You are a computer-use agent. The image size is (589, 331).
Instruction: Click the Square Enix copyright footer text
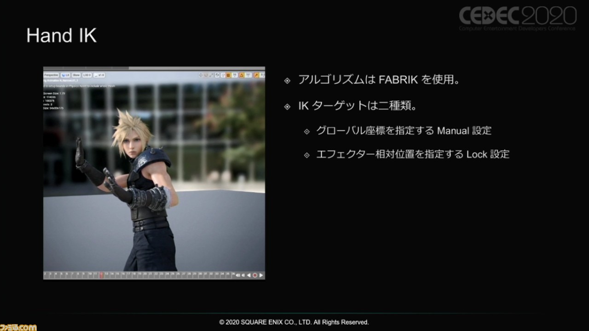294,322
